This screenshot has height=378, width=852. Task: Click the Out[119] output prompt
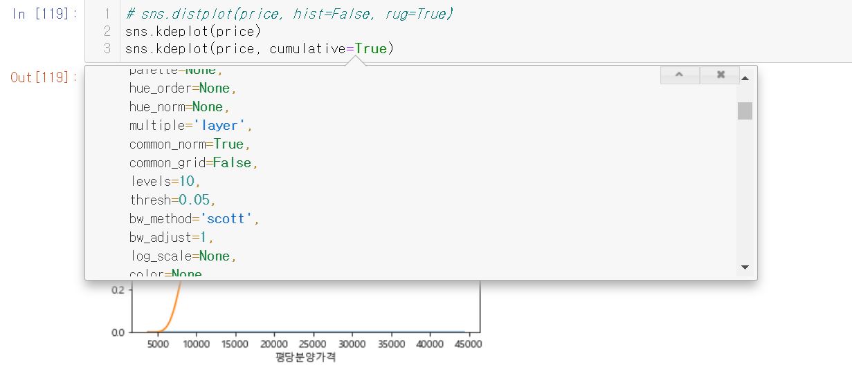tap(44, 77)
